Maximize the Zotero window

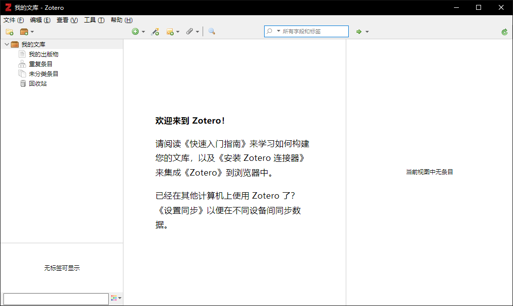pyautogui.click(x=478, y=7)
